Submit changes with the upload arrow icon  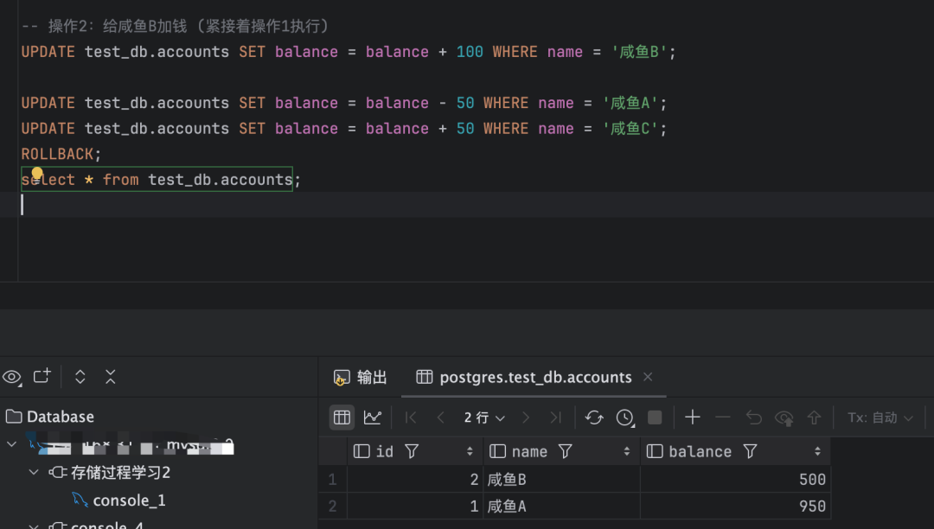814,417
